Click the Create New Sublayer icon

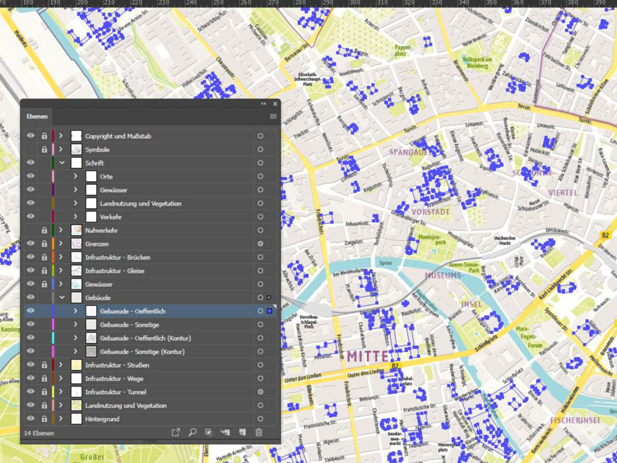(225, 432)
